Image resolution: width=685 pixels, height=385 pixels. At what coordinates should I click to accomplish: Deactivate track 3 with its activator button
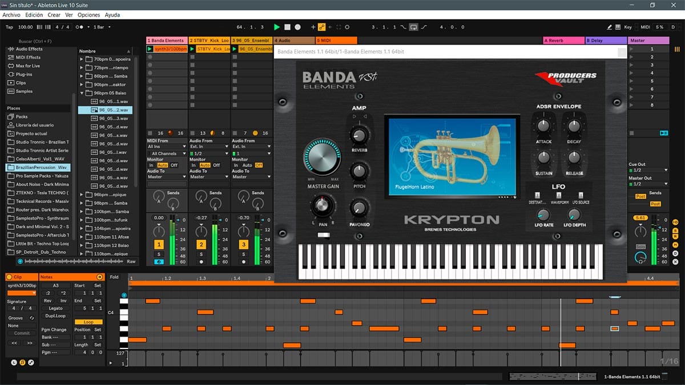tap(244, 245)
